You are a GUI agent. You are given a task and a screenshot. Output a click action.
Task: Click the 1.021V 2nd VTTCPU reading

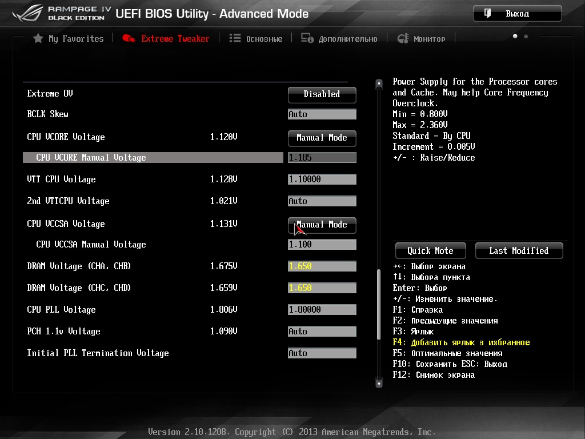[224, 201]
